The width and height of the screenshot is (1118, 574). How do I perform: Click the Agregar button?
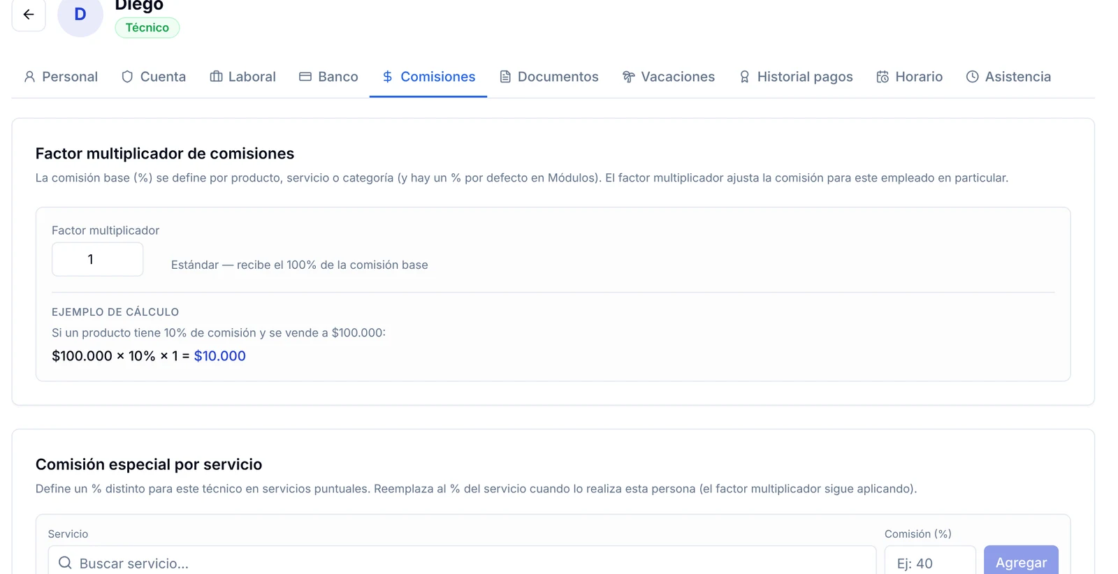(x=1021, y=561)
